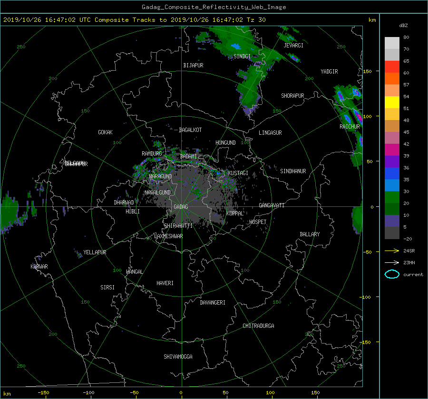Click the NARAGUND label
428x399 pixels.
[x=161, y=176]
